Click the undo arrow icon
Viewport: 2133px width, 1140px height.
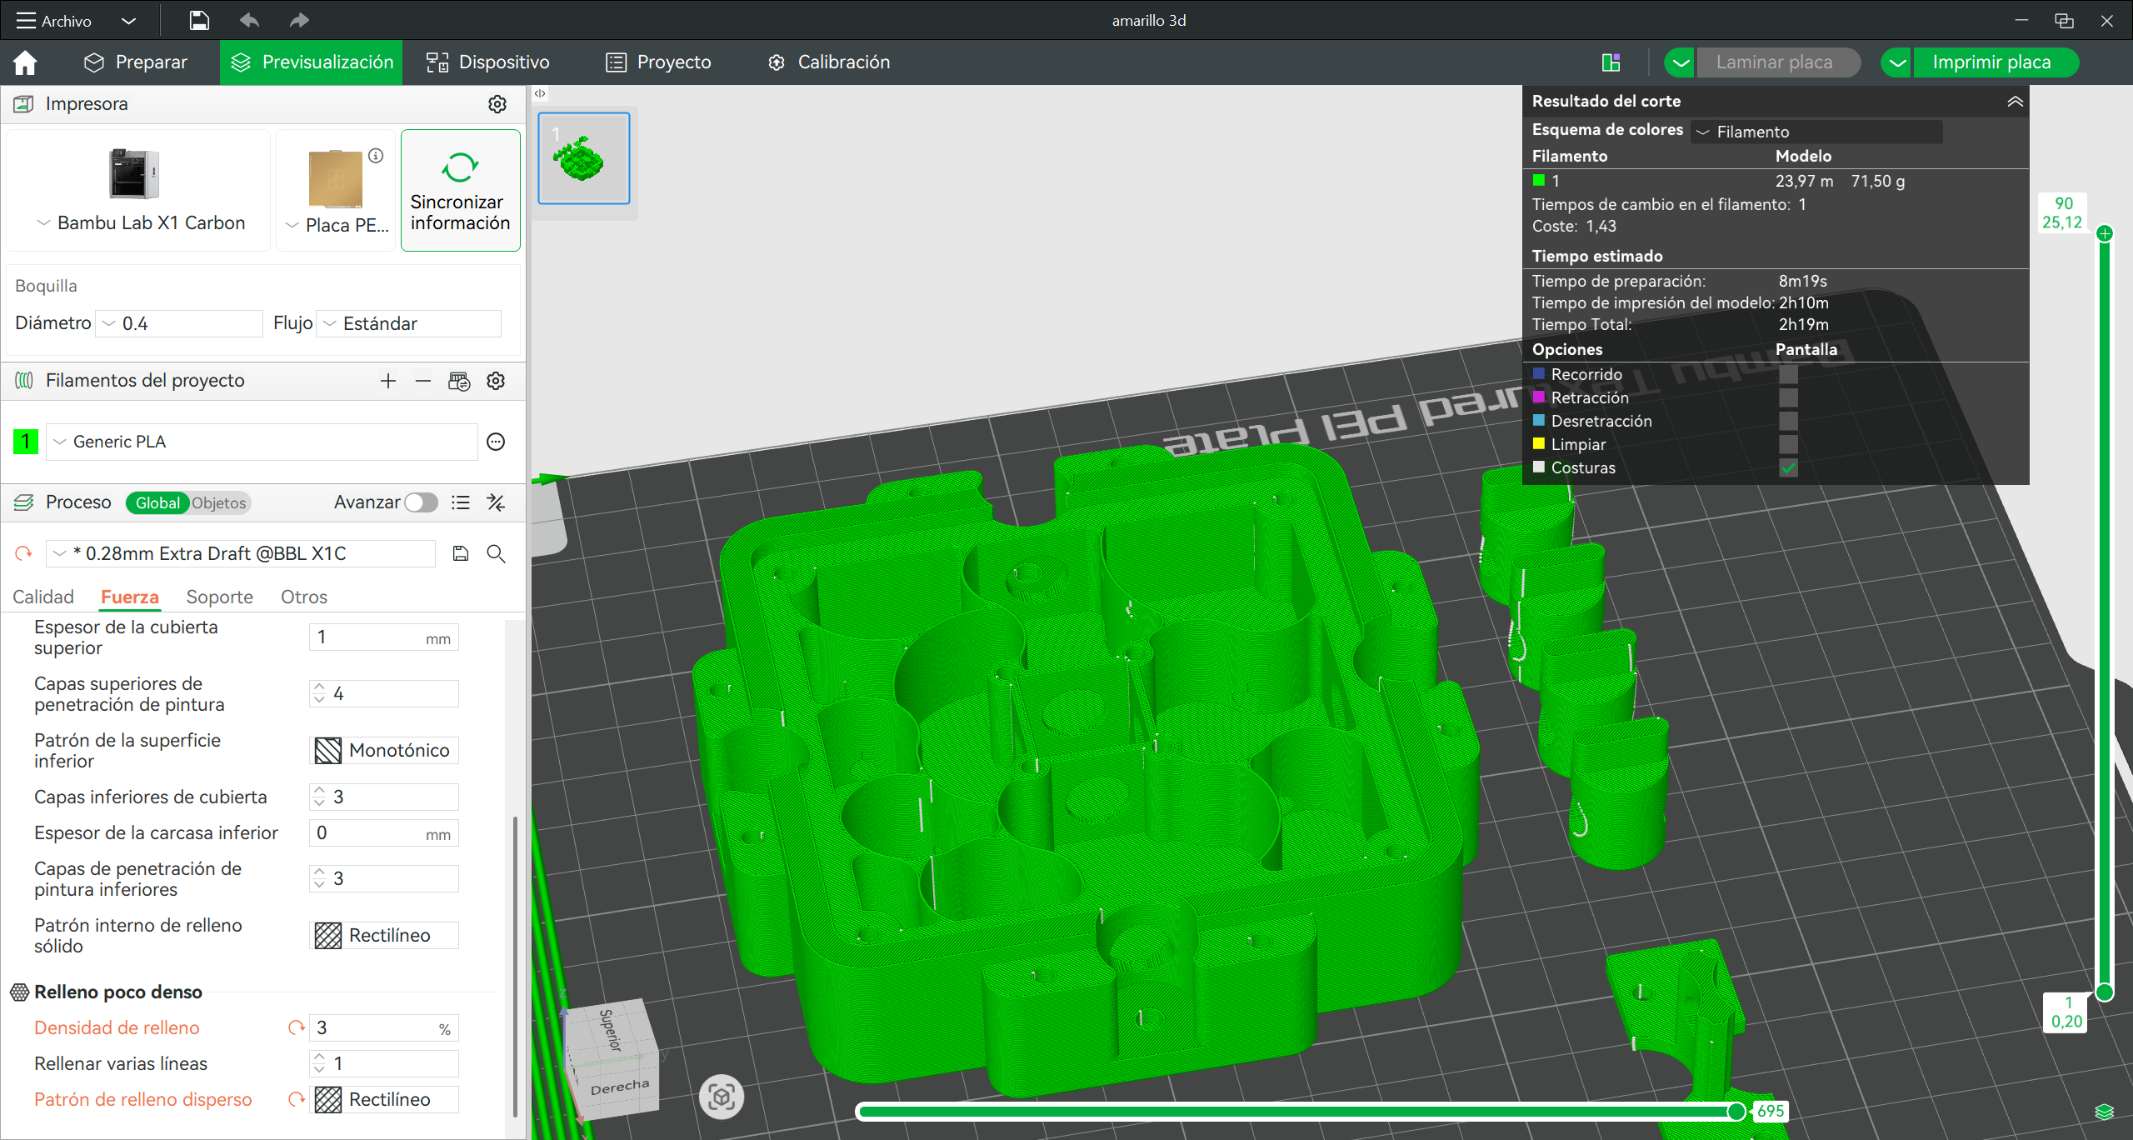[x=249, y=20]
